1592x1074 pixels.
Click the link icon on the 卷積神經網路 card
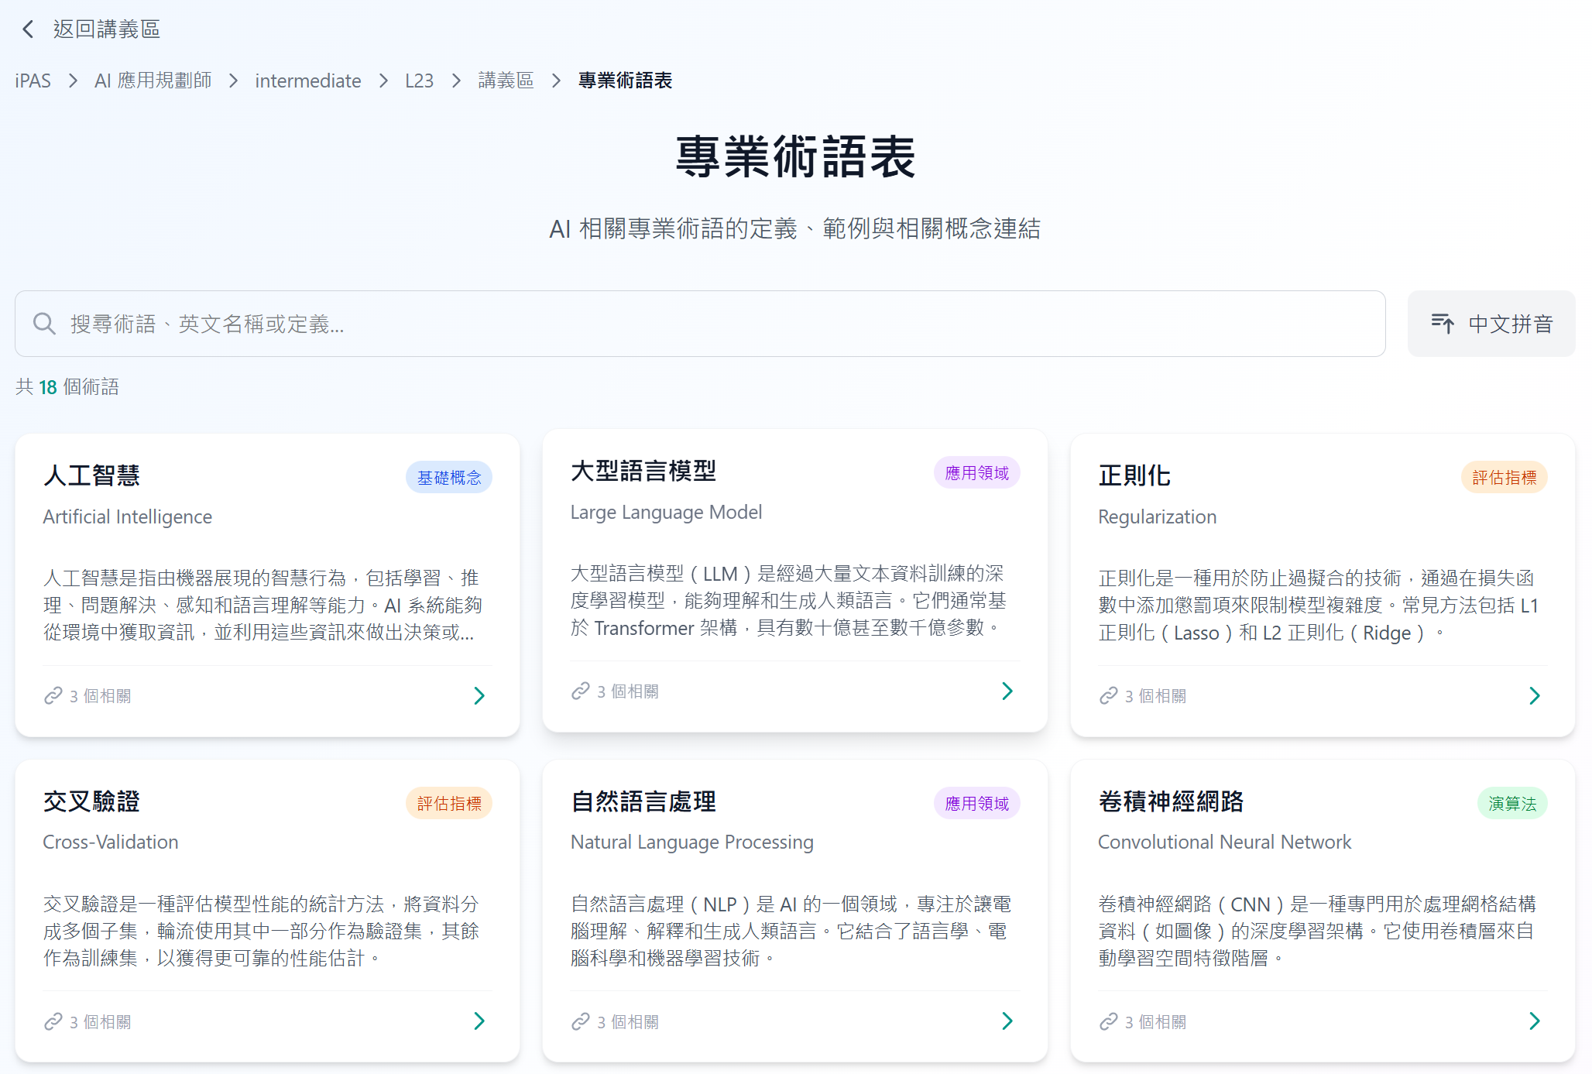click(1108, 1021)
